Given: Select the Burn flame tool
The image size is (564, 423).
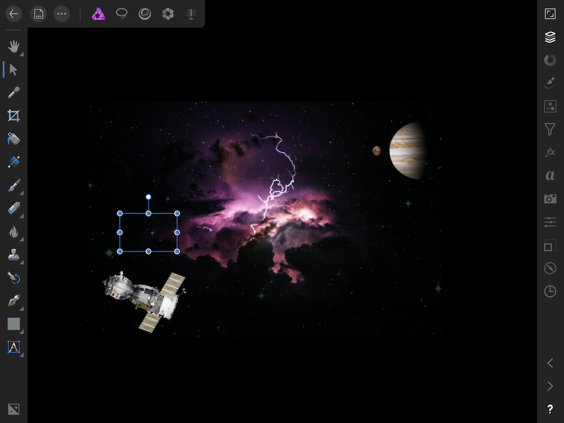Looking at the screenshot, I should 14,232.
